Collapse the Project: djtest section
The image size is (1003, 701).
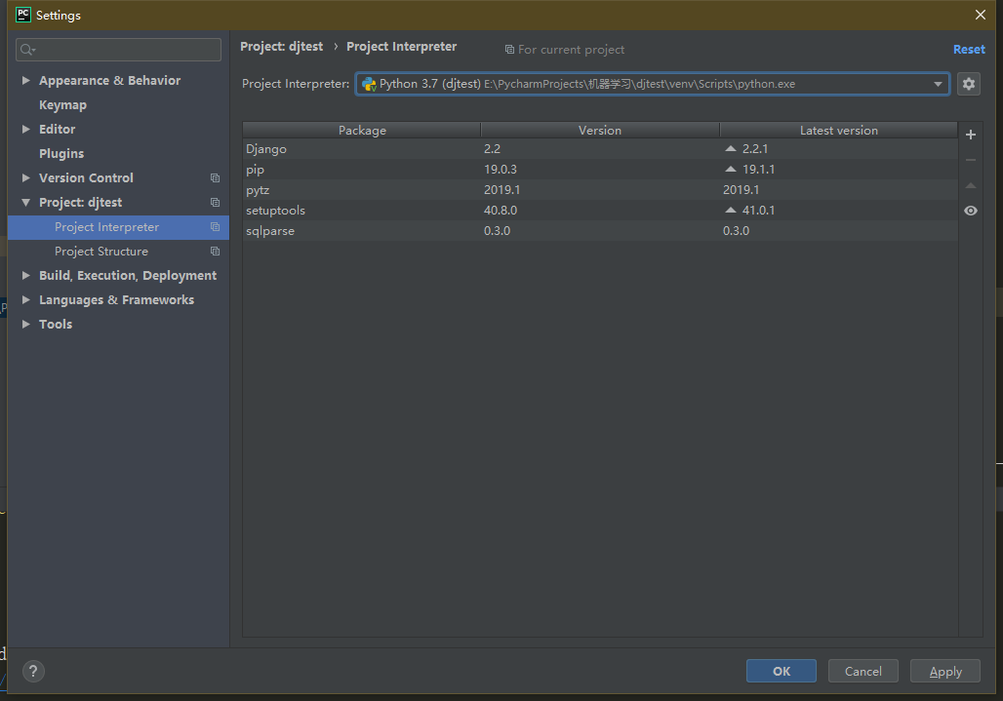(26, 203)
